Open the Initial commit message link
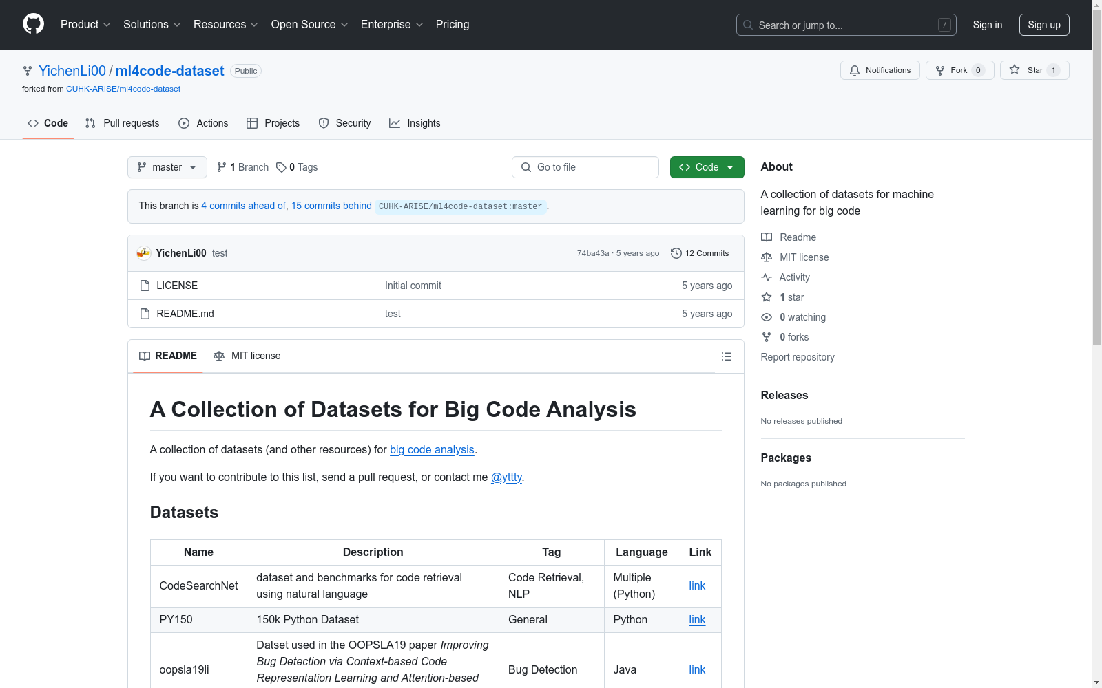The height and width of the screenshot is (688, 1102). [413, 286]
